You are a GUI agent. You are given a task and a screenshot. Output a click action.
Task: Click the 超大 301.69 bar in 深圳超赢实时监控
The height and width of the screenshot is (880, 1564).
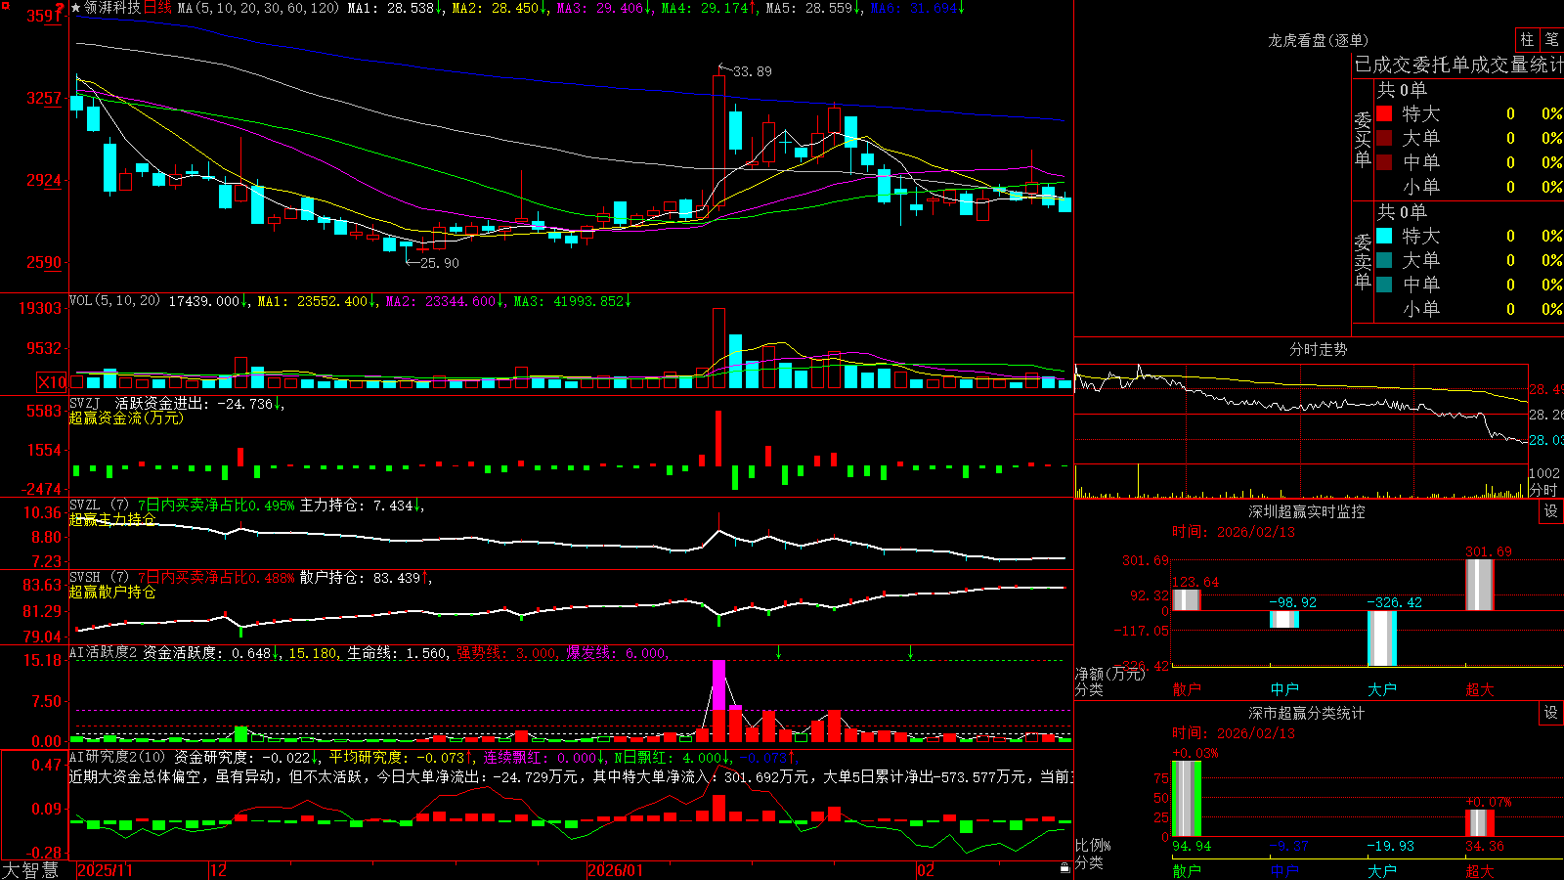point(1480,585)
